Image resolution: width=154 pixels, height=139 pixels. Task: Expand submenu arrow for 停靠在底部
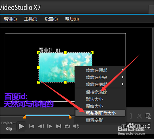(x=123, y=84)
